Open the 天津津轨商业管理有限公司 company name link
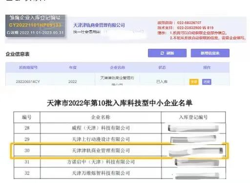250x183 pixels. (99, 25)
